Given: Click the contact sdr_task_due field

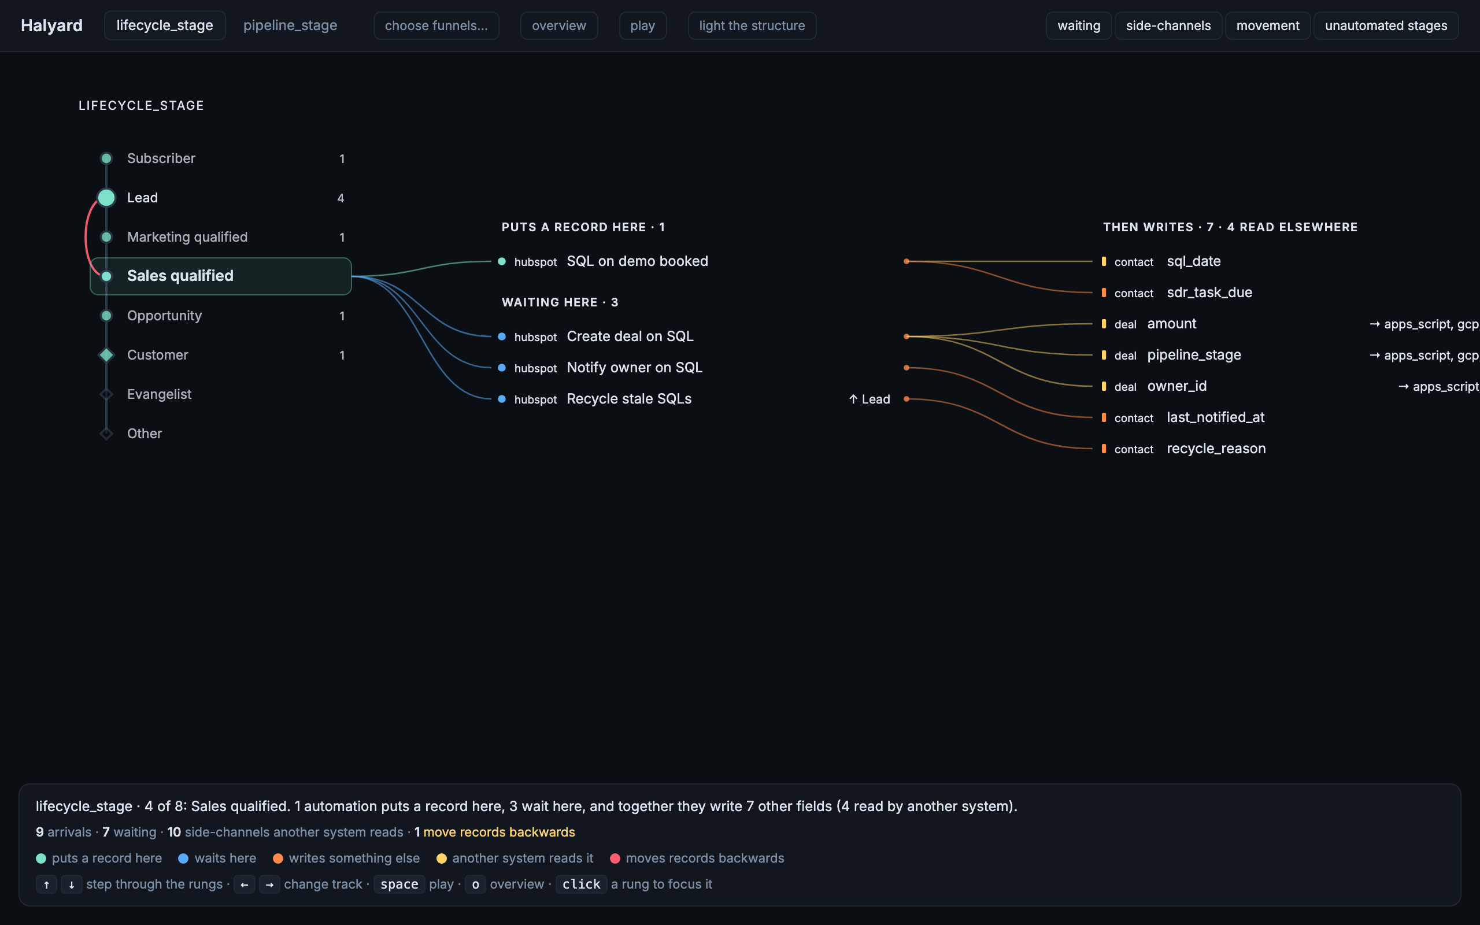Looking at the screenshot, I should tap(1177, 293).
